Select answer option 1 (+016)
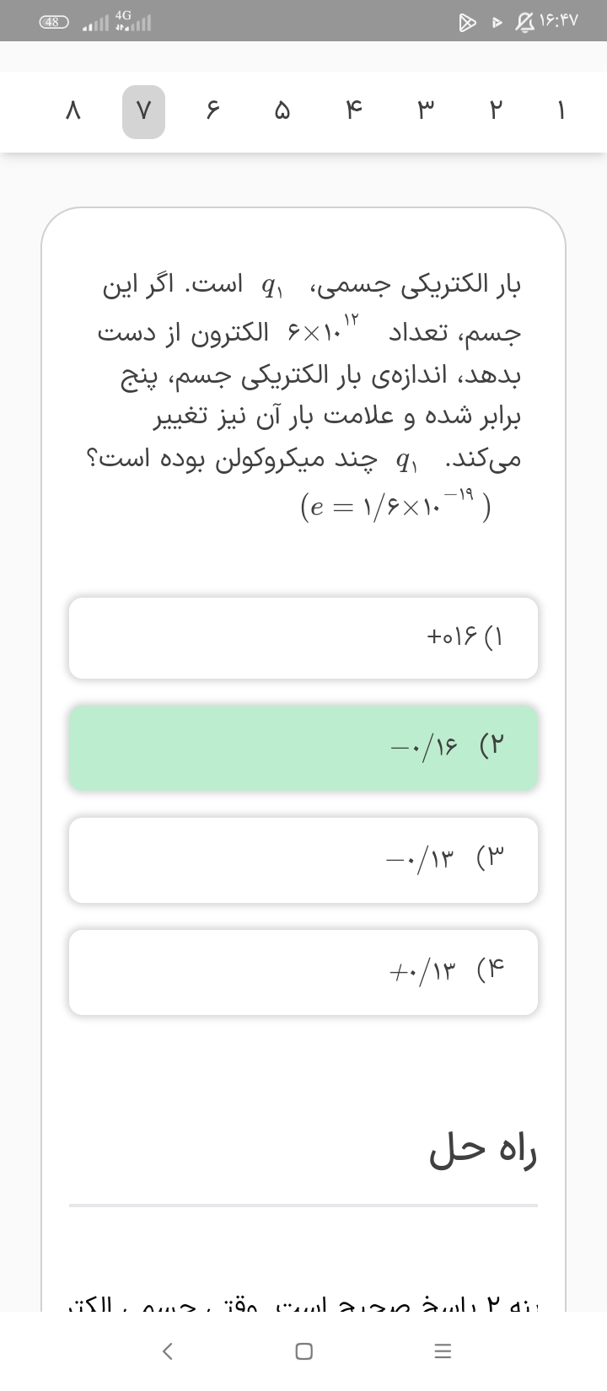 click(x=303, y=638)
